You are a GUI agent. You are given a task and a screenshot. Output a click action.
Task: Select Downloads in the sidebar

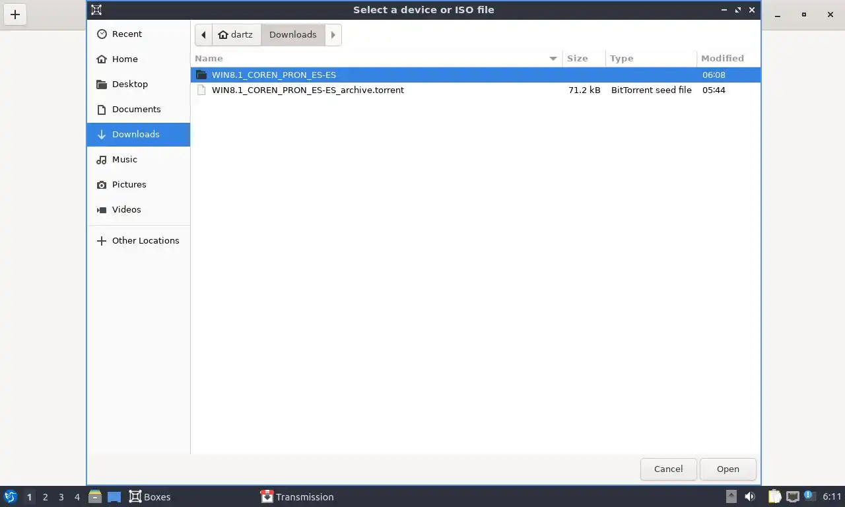[x=138, y=134]
